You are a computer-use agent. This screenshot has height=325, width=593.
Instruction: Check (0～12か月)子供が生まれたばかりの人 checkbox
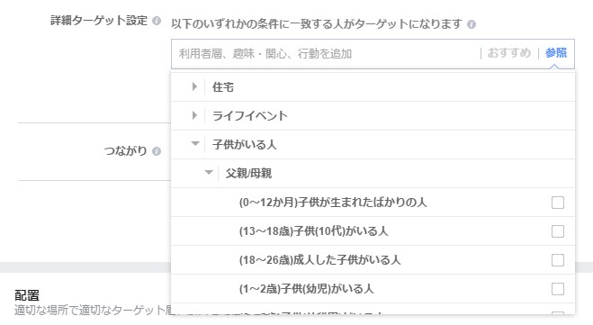(x=558, y=203)
